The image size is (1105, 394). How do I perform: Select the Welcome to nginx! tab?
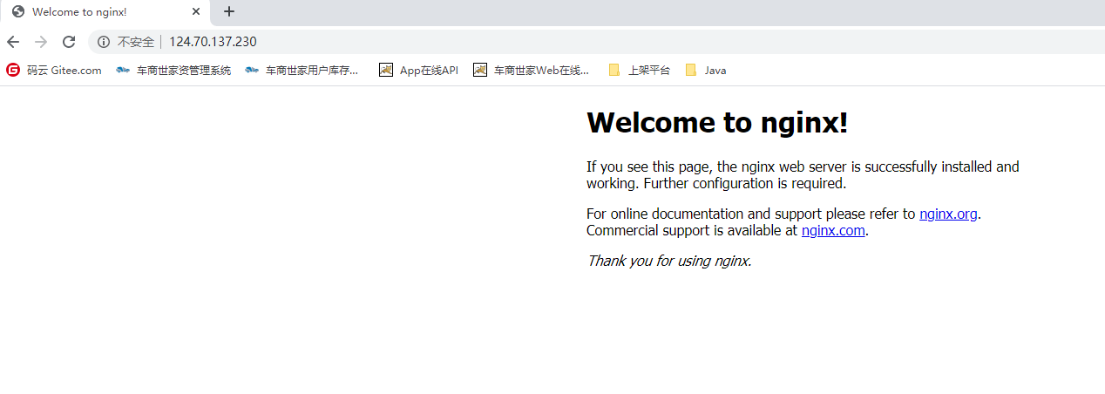[96, 12]
